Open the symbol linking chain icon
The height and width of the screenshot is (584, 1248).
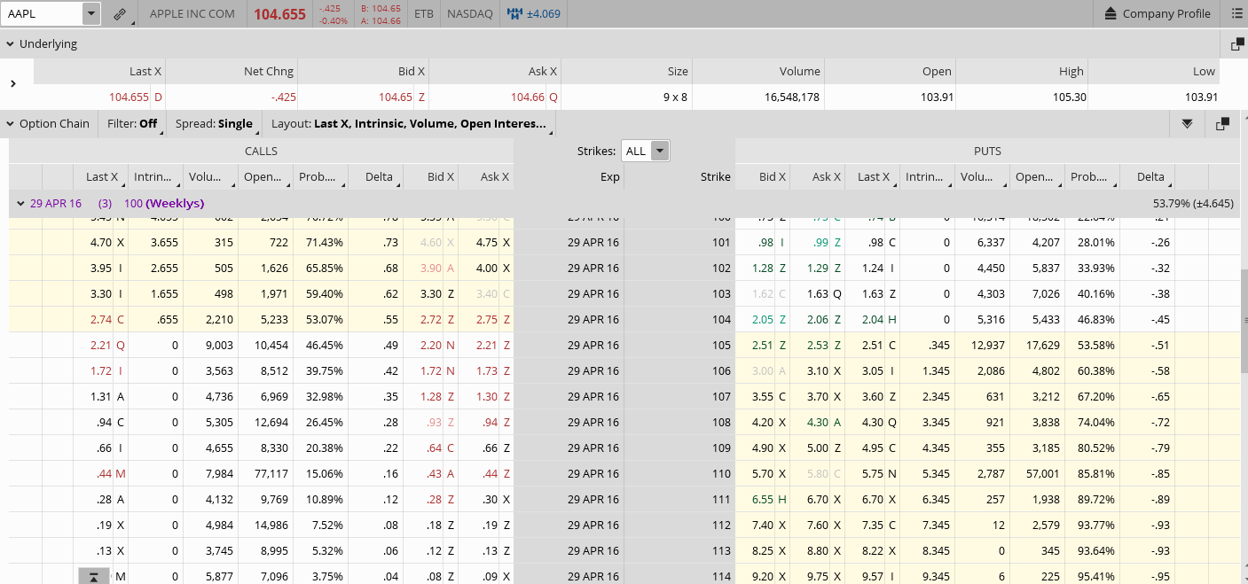119,14
